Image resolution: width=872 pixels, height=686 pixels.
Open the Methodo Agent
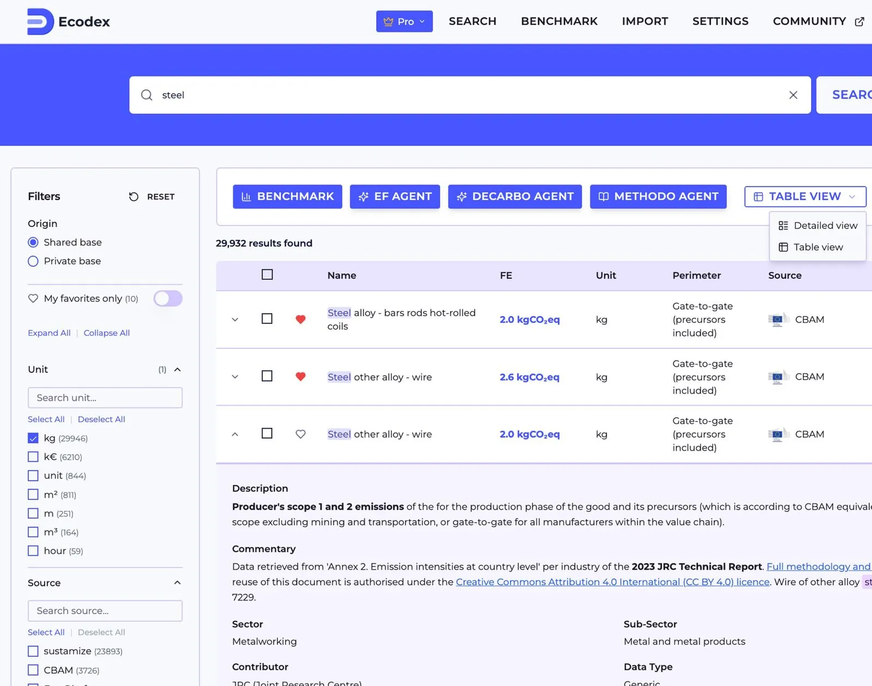658,196
